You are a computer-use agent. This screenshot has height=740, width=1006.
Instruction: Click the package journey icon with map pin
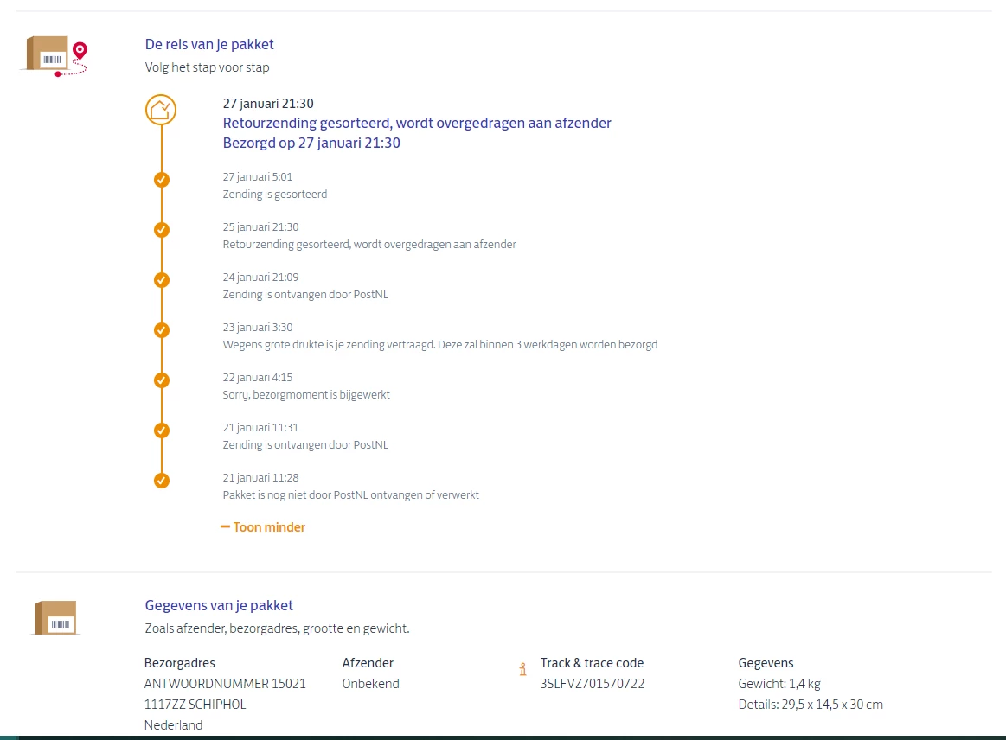(56, 56)
